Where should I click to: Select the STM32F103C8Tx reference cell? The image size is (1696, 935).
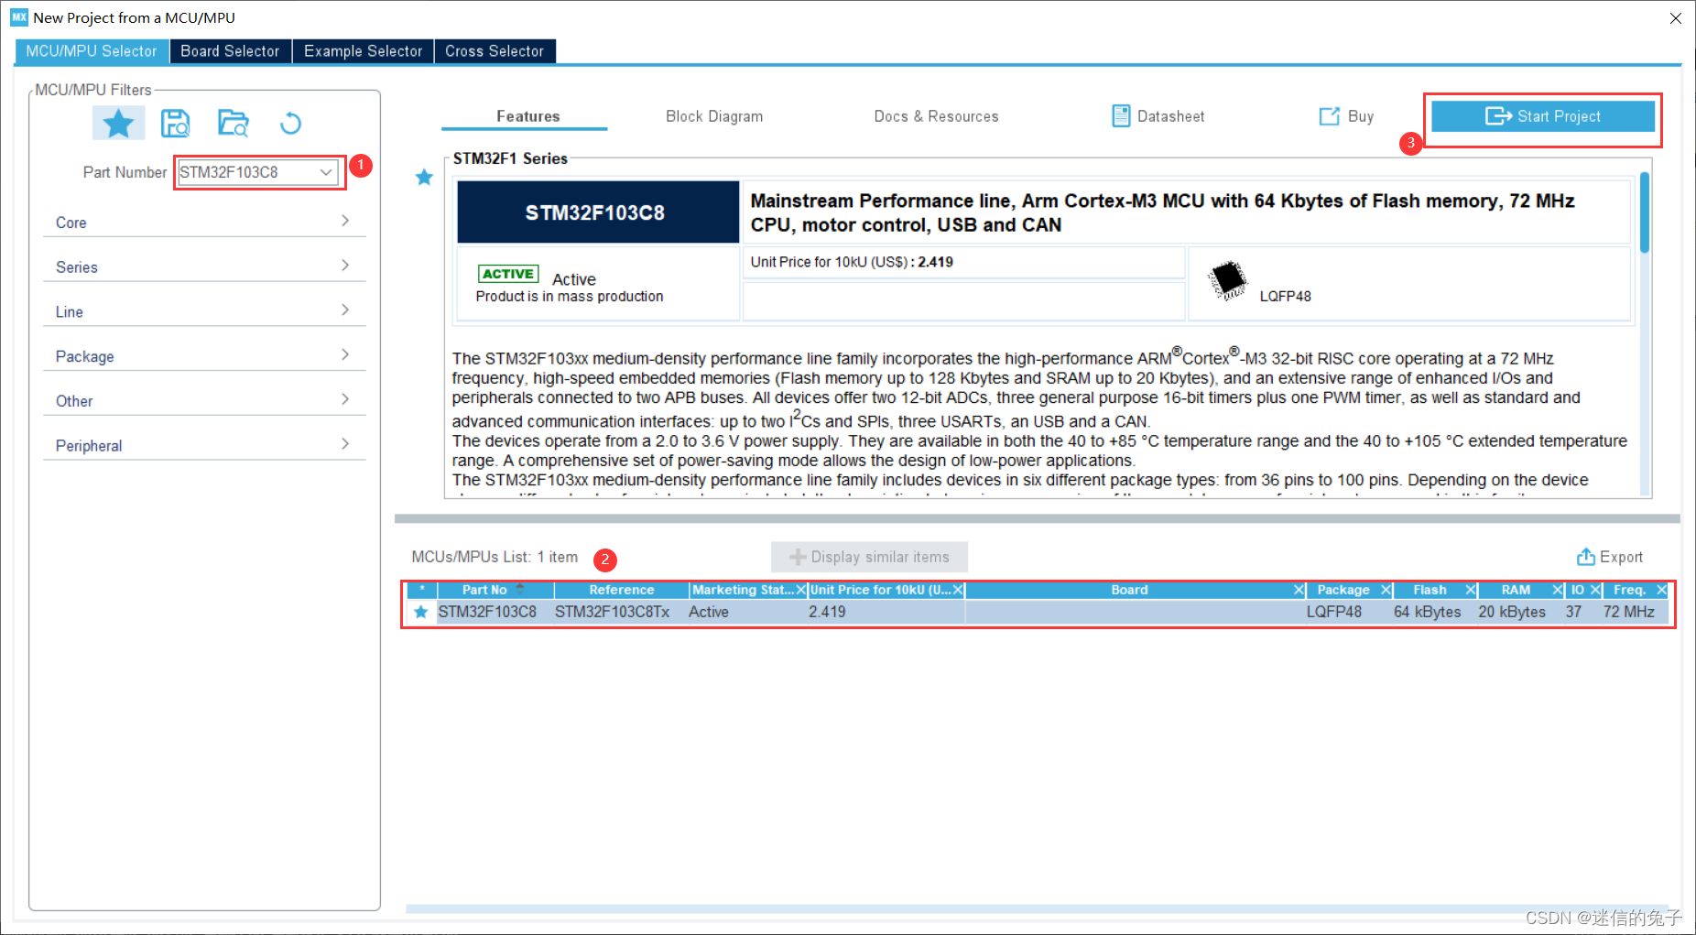tap(612, 612)
